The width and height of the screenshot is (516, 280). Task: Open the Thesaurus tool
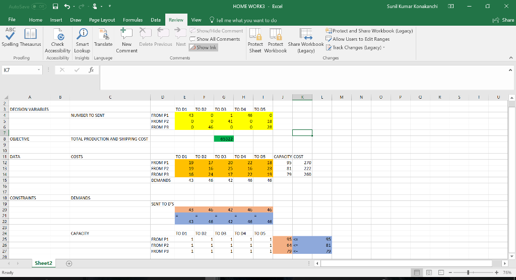(30, 37)
